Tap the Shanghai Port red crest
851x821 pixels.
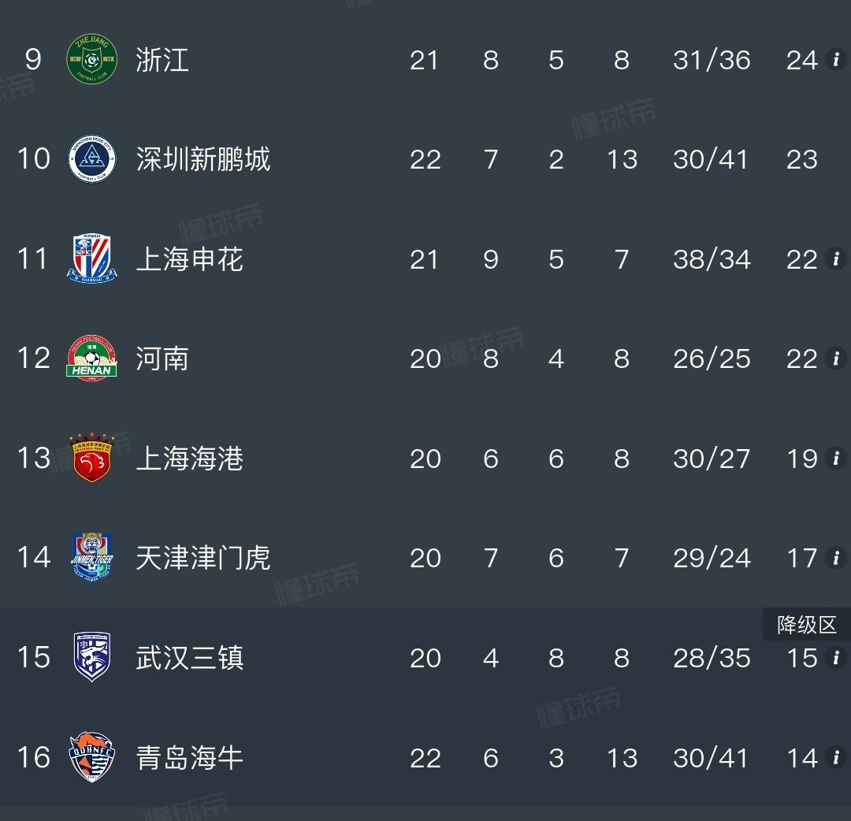click(91, 458)
